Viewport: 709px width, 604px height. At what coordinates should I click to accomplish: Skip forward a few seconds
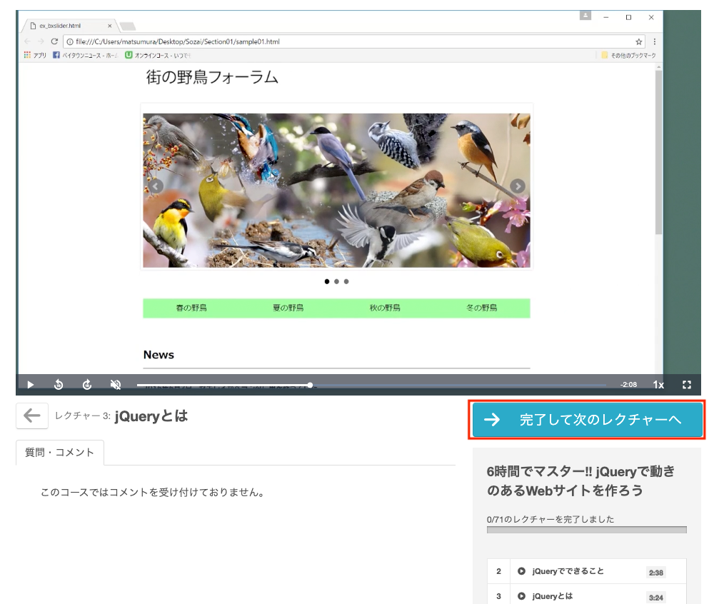click(87, 385)
